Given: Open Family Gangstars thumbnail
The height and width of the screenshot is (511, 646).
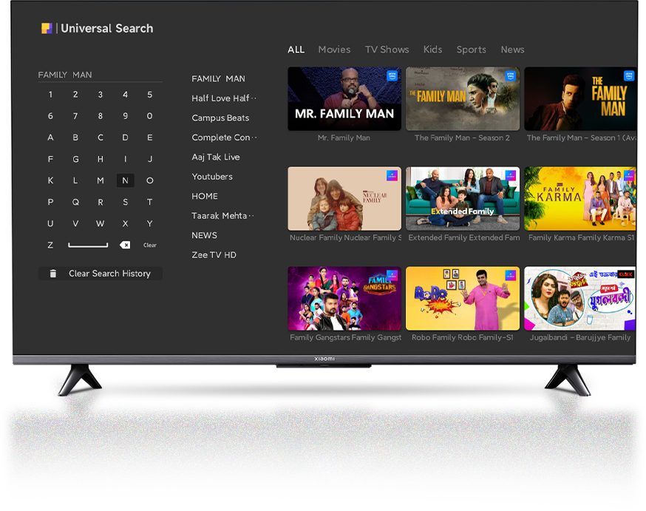Looking at the screenshot, I should [344, 298].
